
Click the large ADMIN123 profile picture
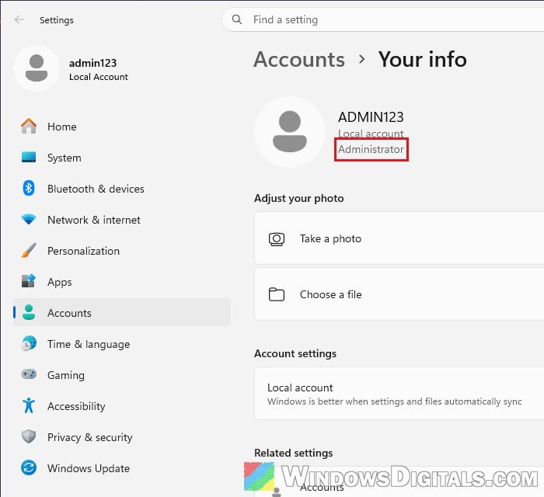pyautogui.click(x=290, y=132)
